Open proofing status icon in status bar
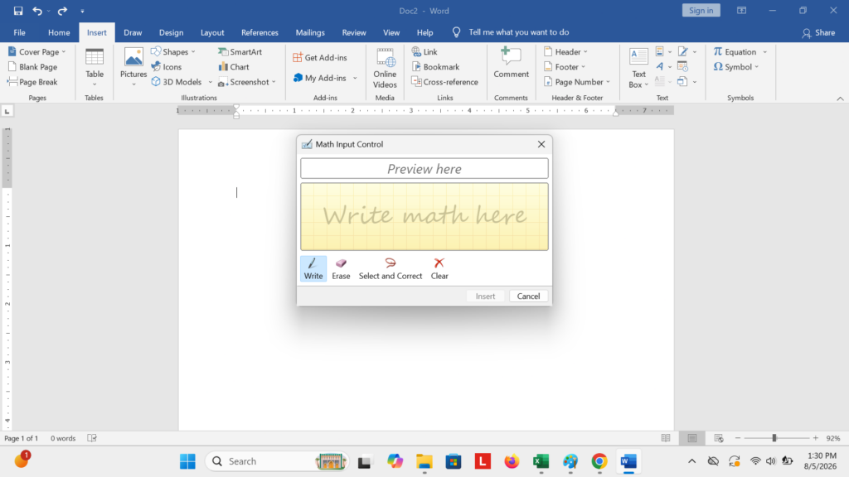Image resolution: width=849 pixels, height=477 pixels. 92,438
